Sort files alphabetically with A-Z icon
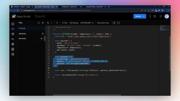The width and height of the screenshot is (180, 101). coord(39,23)
